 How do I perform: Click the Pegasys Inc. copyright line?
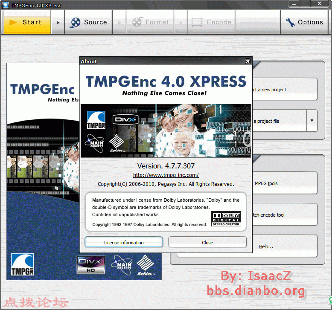pyautogui.click(x=166, y=184)
